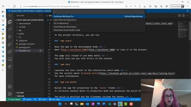Open errors and warnings problems indicator
This screenshot has height=107, width=191.
[x=43, y=99]
